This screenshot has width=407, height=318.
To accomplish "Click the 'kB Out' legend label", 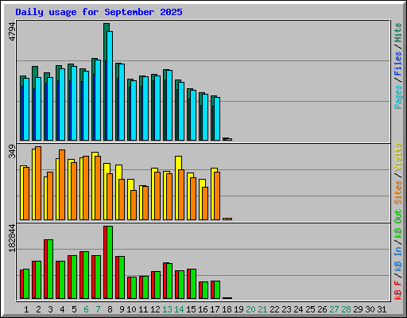I will [x=398, y=224].
